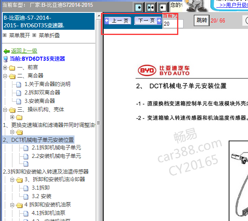Go to next page with 下一页
Viewport: 248px width, 221px height.
tap(148, 20)
